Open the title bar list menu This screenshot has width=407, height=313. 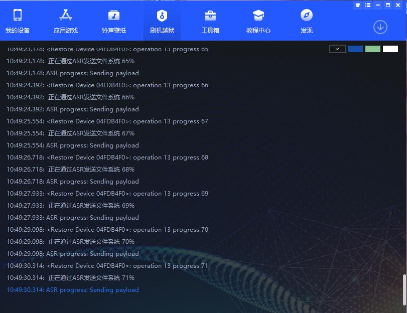[368, 5]
